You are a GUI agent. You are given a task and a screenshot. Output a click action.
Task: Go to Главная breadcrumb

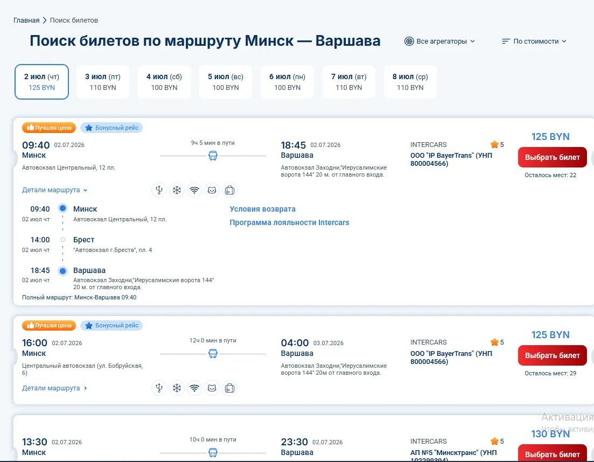coord(26,20)
